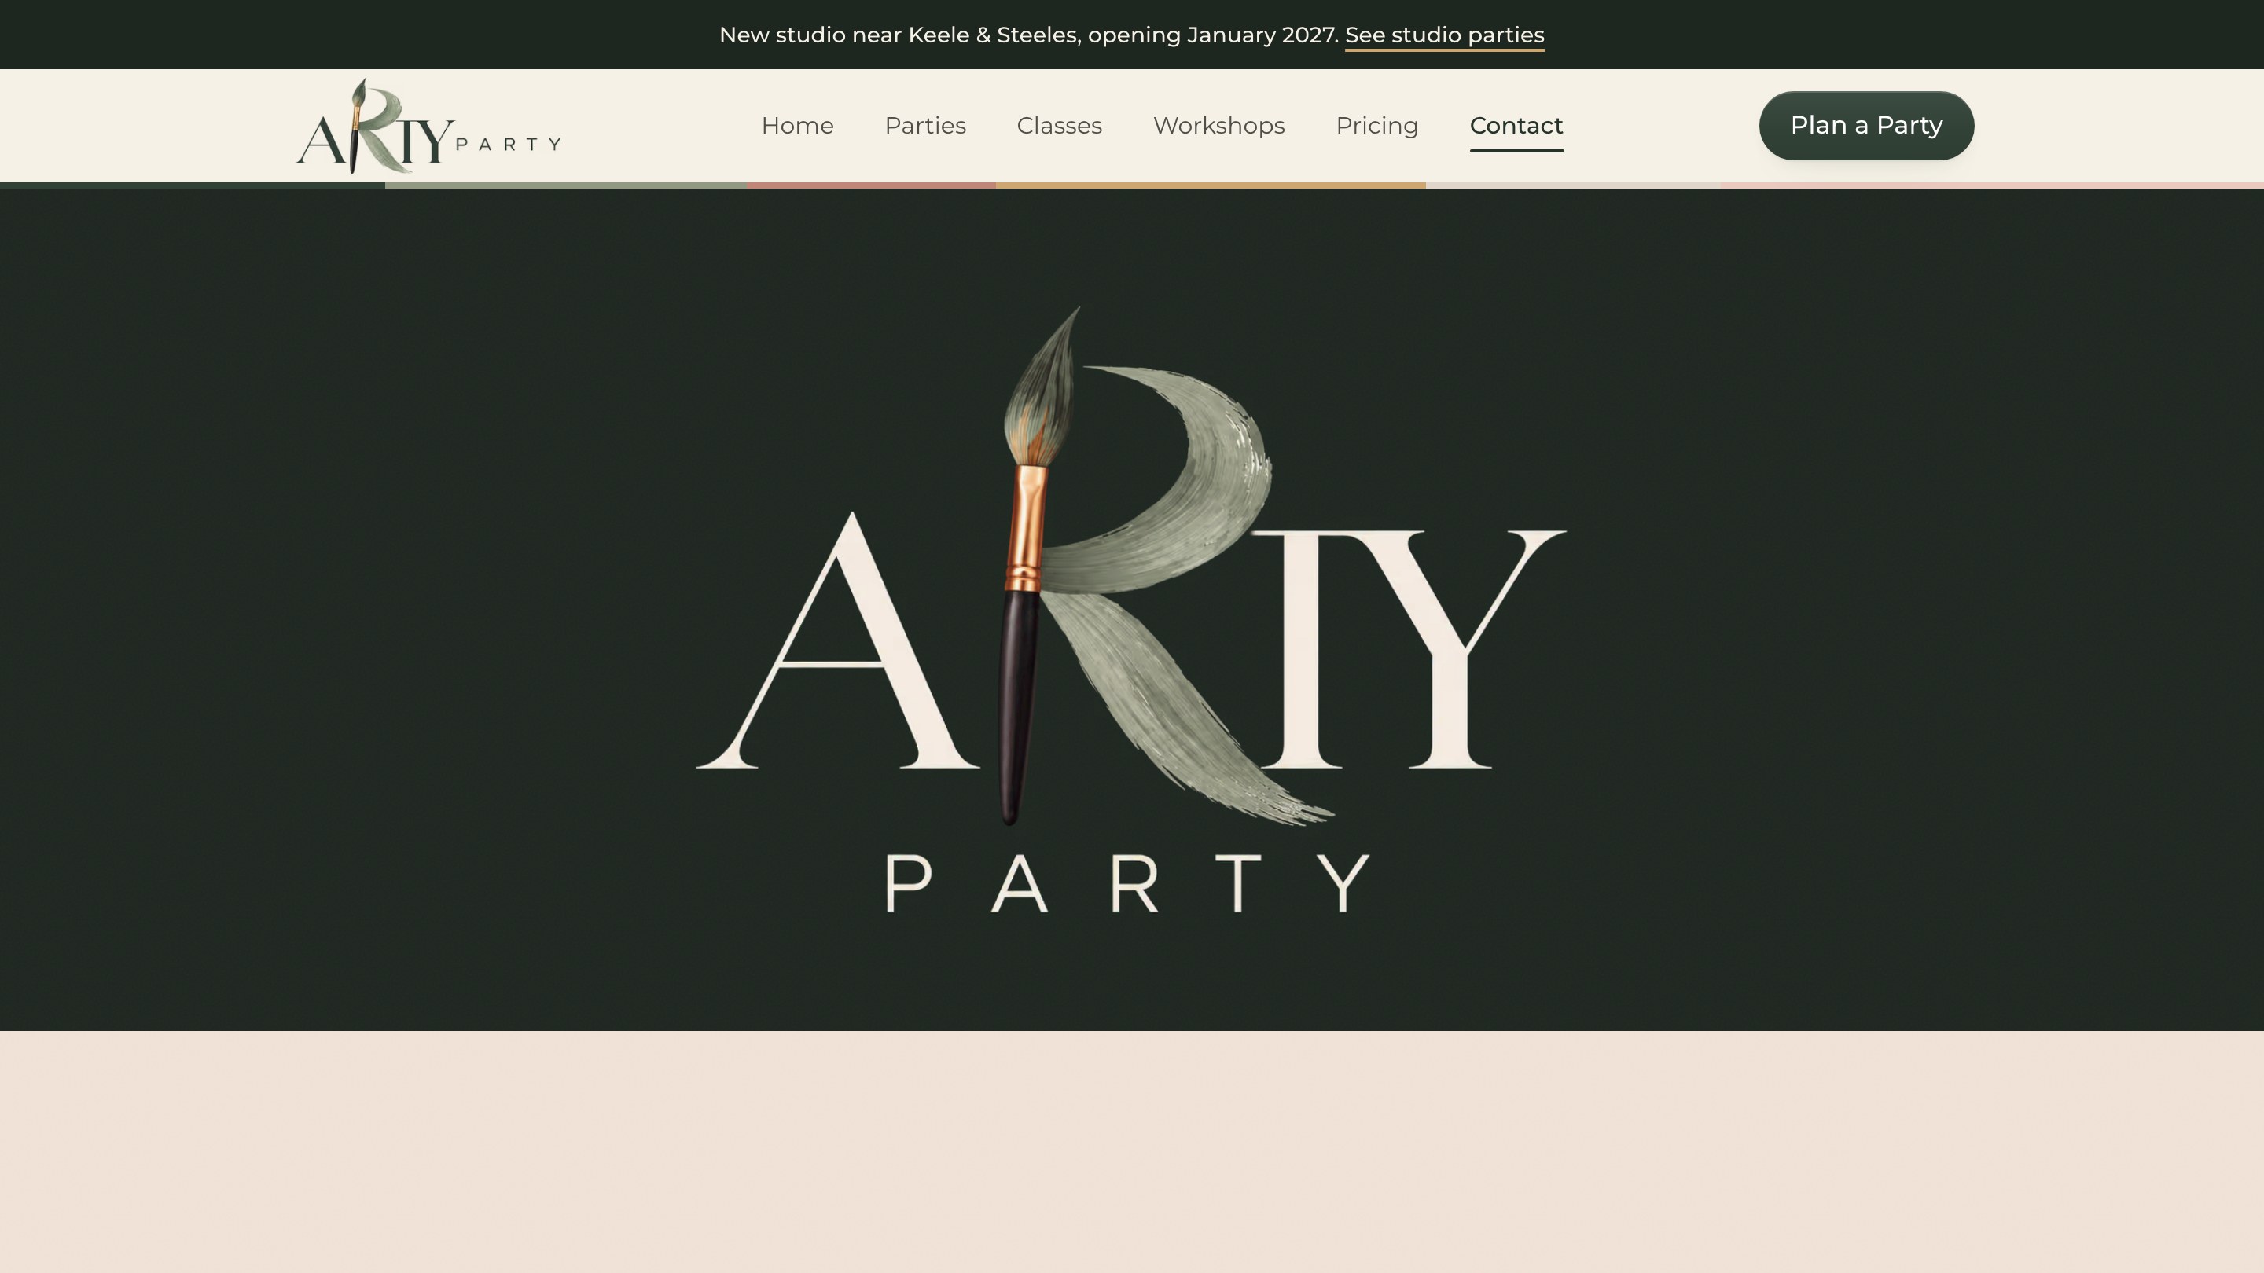The image size is (2264, 1273).
Task: Click the large Arty Party hero image
Action: tap(1131, 610)
